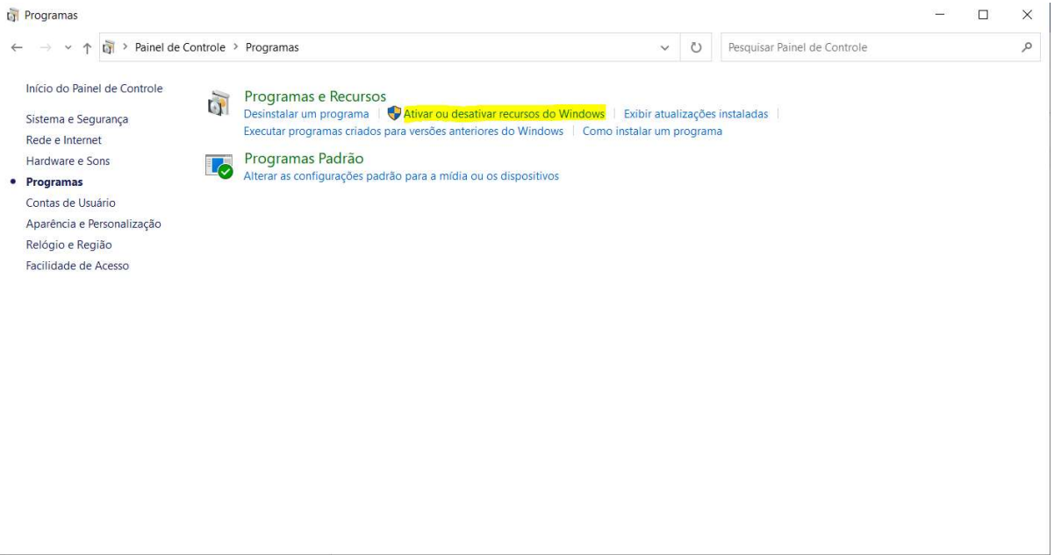Image resolution: width=1054 pixels, height=555 pixels.
Task: Expand the chevron before Programas breadcrumb
Action: point(236,47)
